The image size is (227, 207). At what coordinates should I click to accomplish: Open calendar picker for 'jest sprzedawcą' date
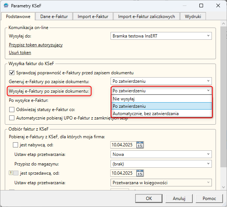[x=140, y=173]
